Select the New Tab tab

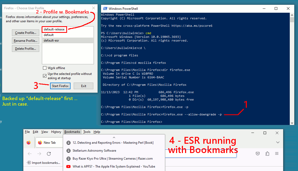pos(49,142)
